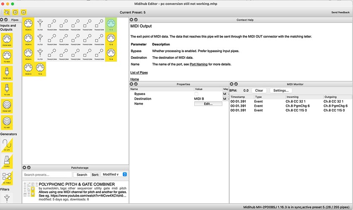The height and width of the screenshot is (210, 353).
Task: Clear the MIDI Monitor log
Action: [259, 90]
